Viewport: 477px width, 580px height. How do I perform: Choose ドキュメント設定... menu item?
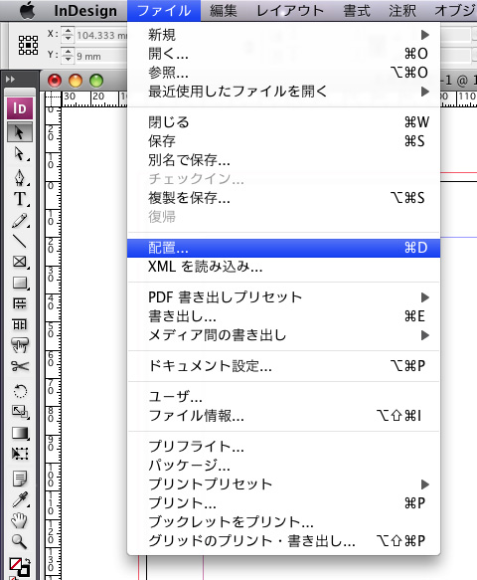tap(284, 366)
